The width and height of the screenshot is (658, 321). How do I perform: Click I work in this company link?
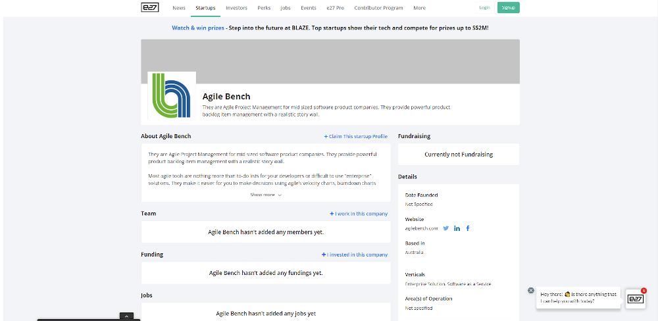coord(359,214)
